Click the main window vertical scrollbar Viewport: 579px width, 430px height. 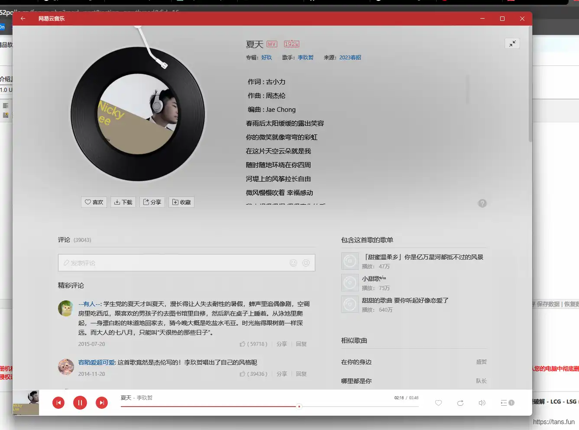(x=530, y=85)
